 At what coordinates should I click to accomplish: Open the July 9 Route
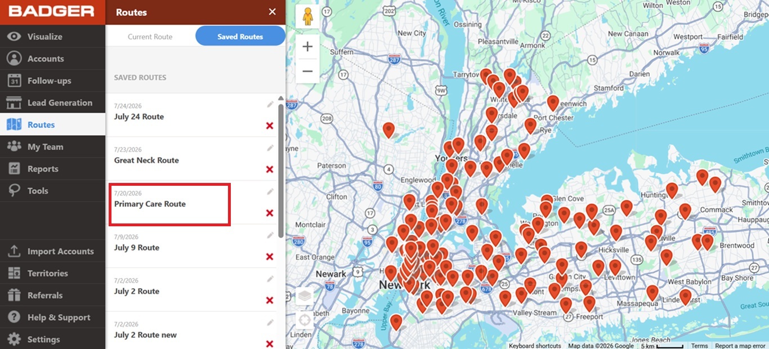pyautogui.click(x=137, y=247)
